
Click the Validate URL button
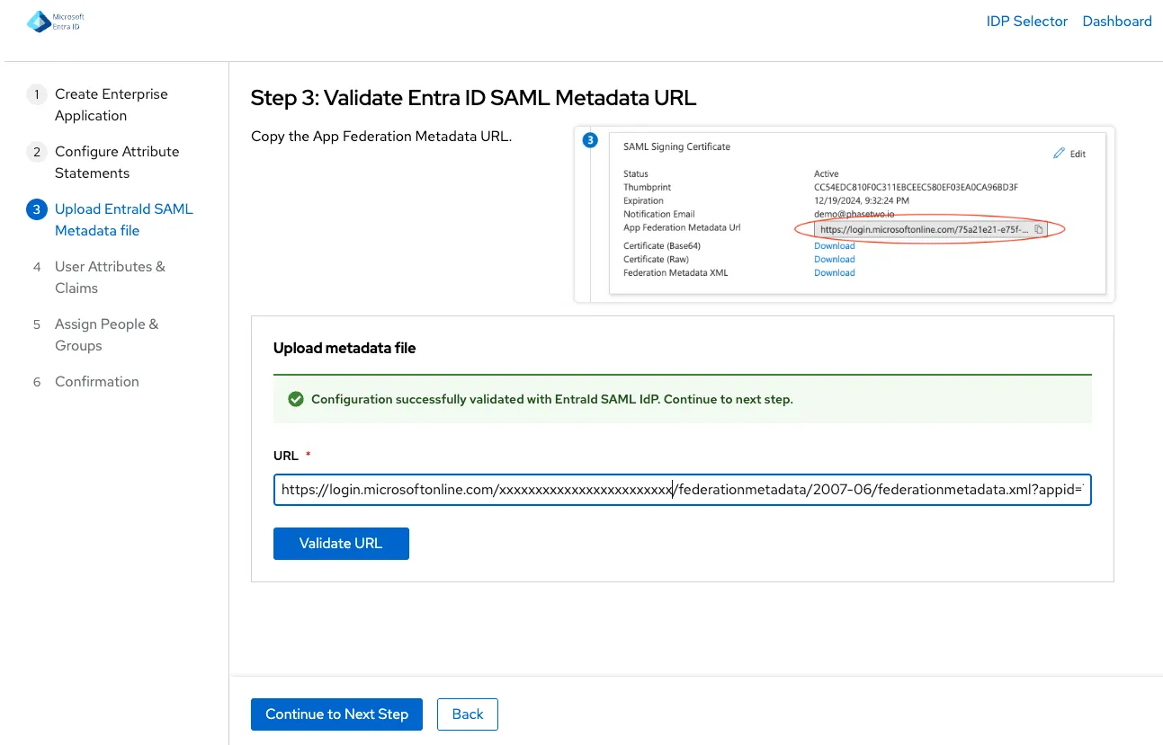(x=341, y=544)
